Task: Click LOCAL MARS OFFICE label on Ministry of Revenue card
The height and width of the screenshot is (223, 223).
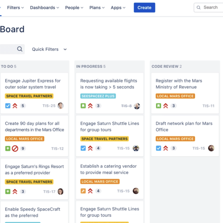Action: [x=175, y=96]
